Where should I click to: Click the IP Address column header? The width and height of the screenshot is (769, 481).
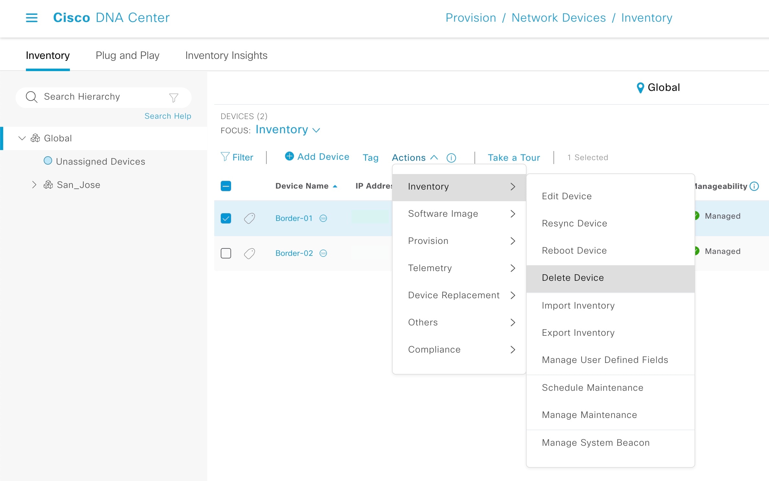point(374,186)
